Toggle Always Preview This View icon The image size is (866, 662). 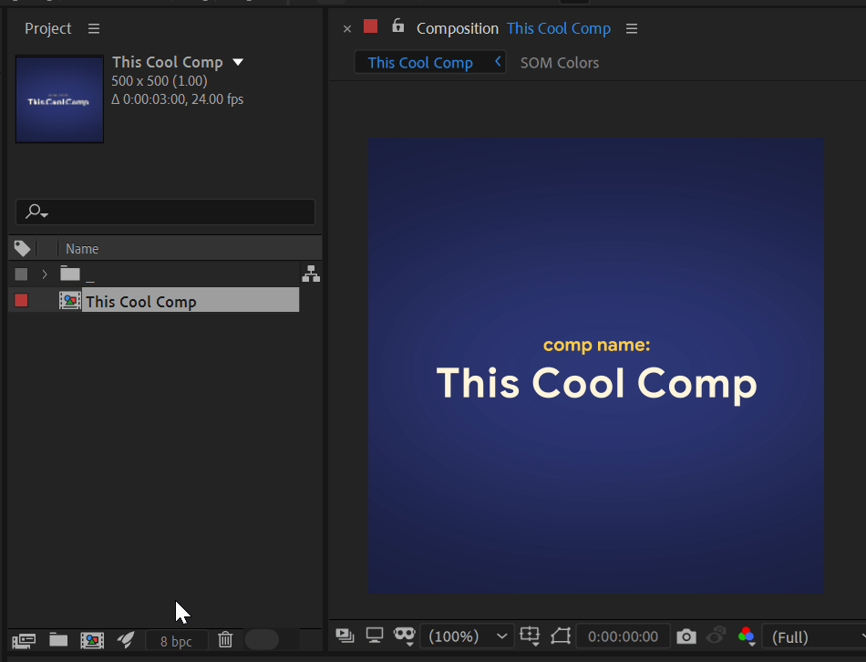345,636
